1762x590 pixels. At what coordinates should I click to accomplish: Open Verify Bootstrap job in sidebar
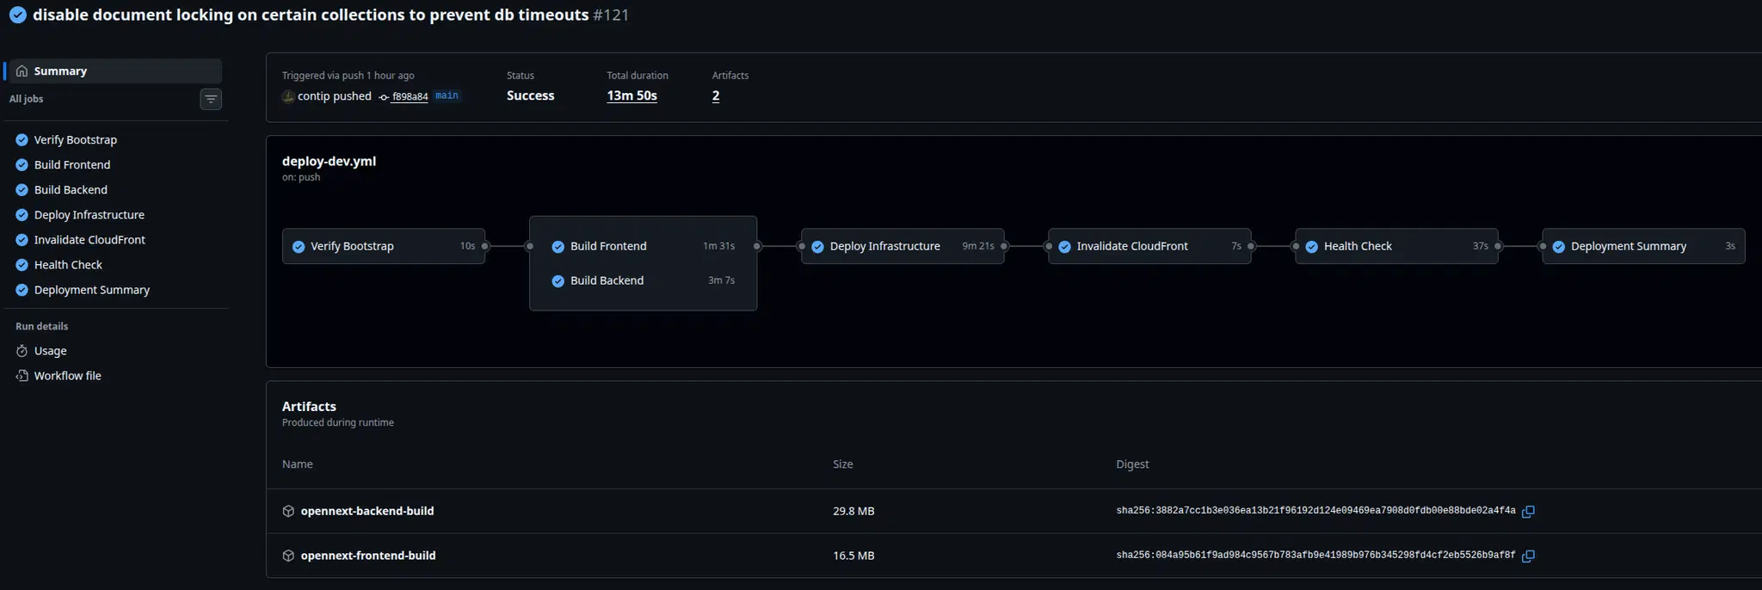click(x=75, y=140)
